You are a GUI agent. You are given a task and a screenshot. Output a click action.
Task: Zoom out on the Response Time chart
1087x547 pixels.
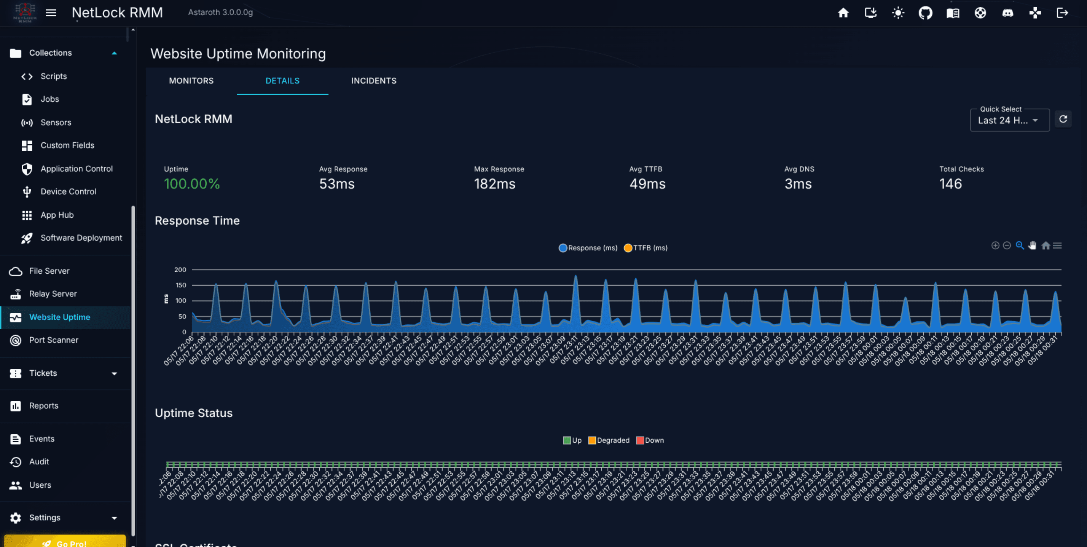(x=1007, y=246)
